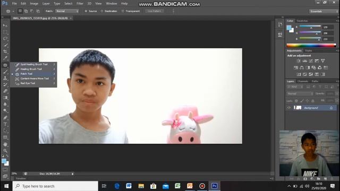Hide the Background layer with eye icon
This screenshot has width=340, height=191.
[289, 108]
